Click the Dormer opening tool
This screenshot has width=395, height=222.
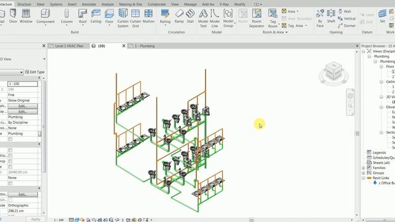347,26
